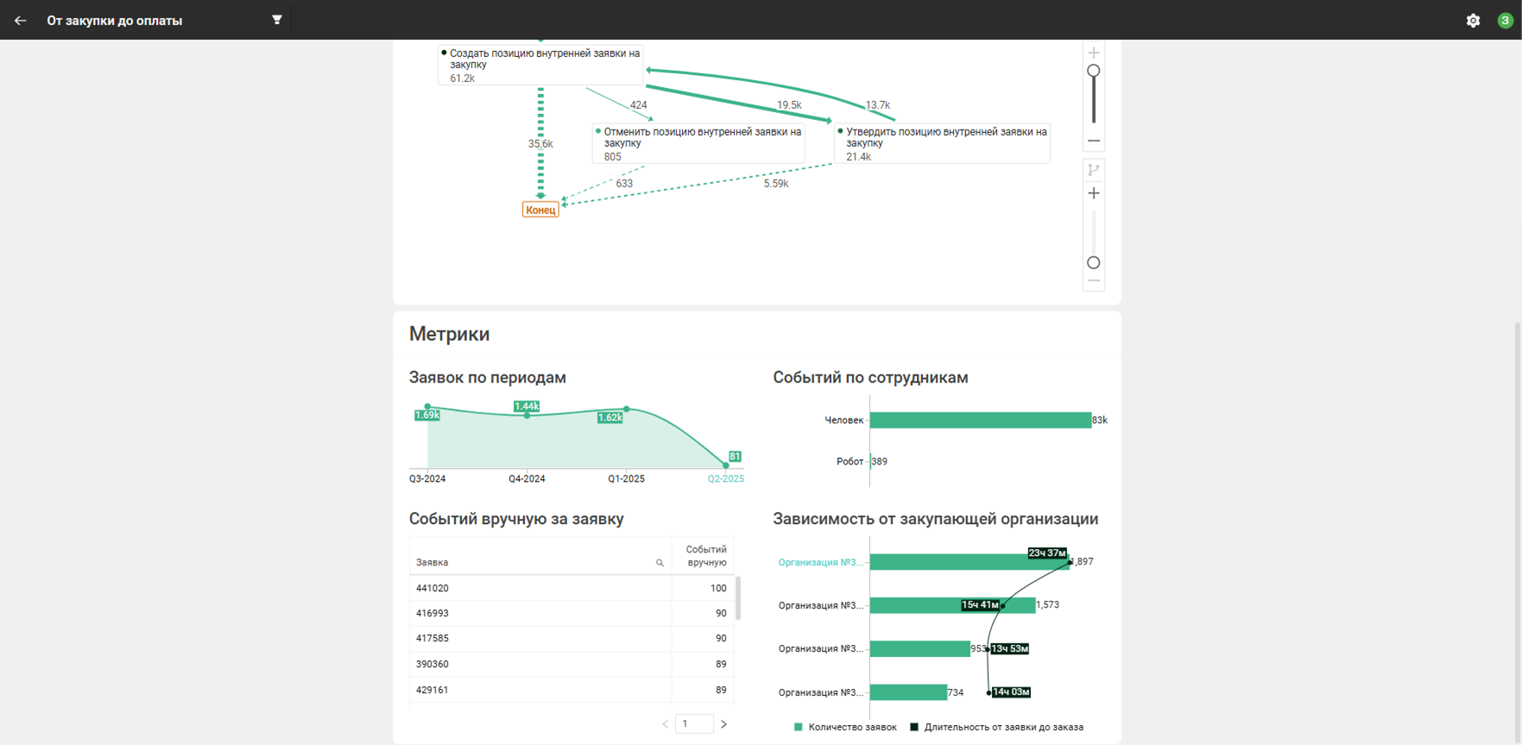Click the branch paths icon beside the graph
1522x745 pixels.
tap(1094, 170)
